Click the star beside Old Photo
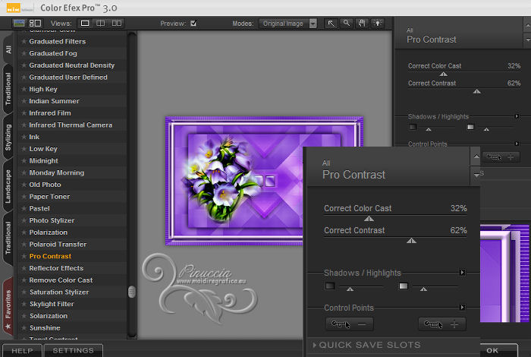The height and width of the screenshot is (357, 531). coord(24,185)
